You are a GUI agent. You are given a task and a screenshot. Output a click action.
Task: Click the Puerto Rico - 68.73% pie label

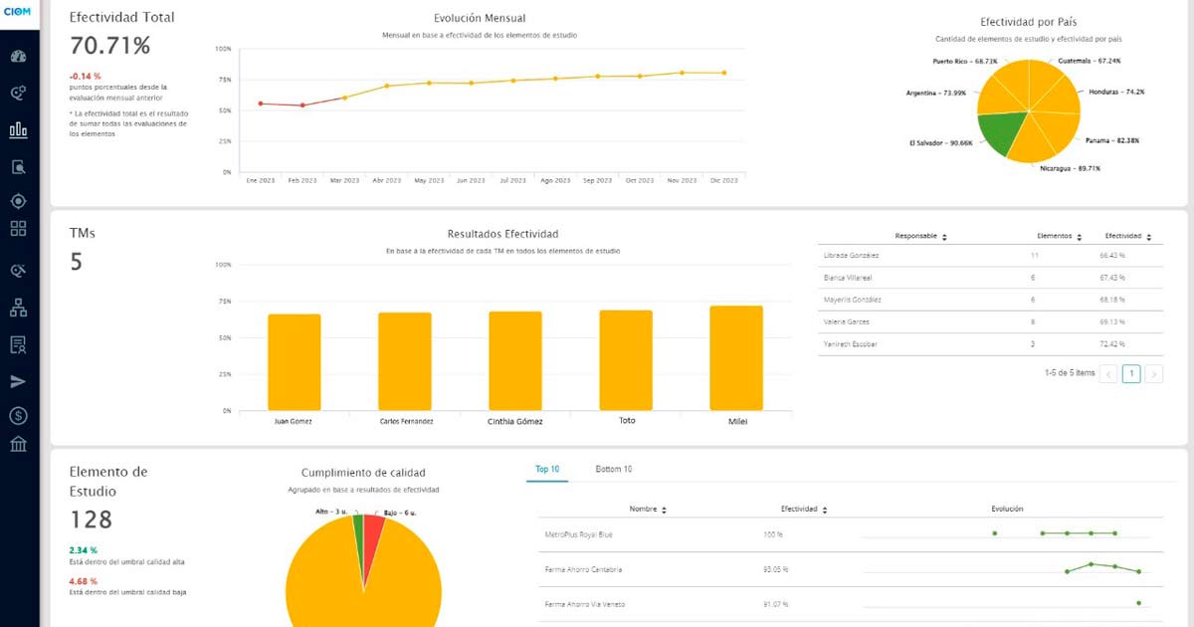click(964, 61)
